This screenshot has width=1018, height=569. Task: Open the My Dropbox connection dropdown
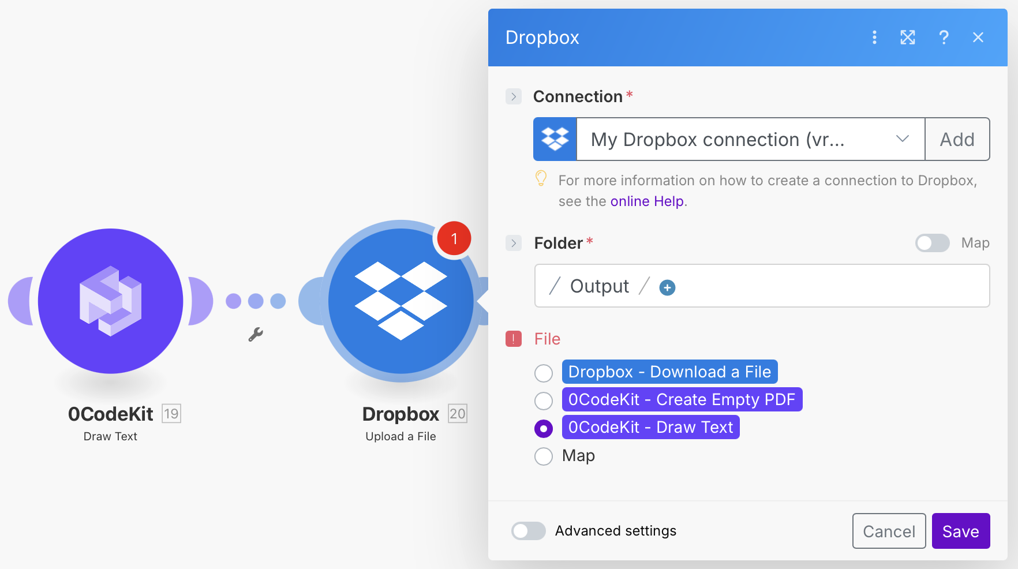(x=751, y=139)
